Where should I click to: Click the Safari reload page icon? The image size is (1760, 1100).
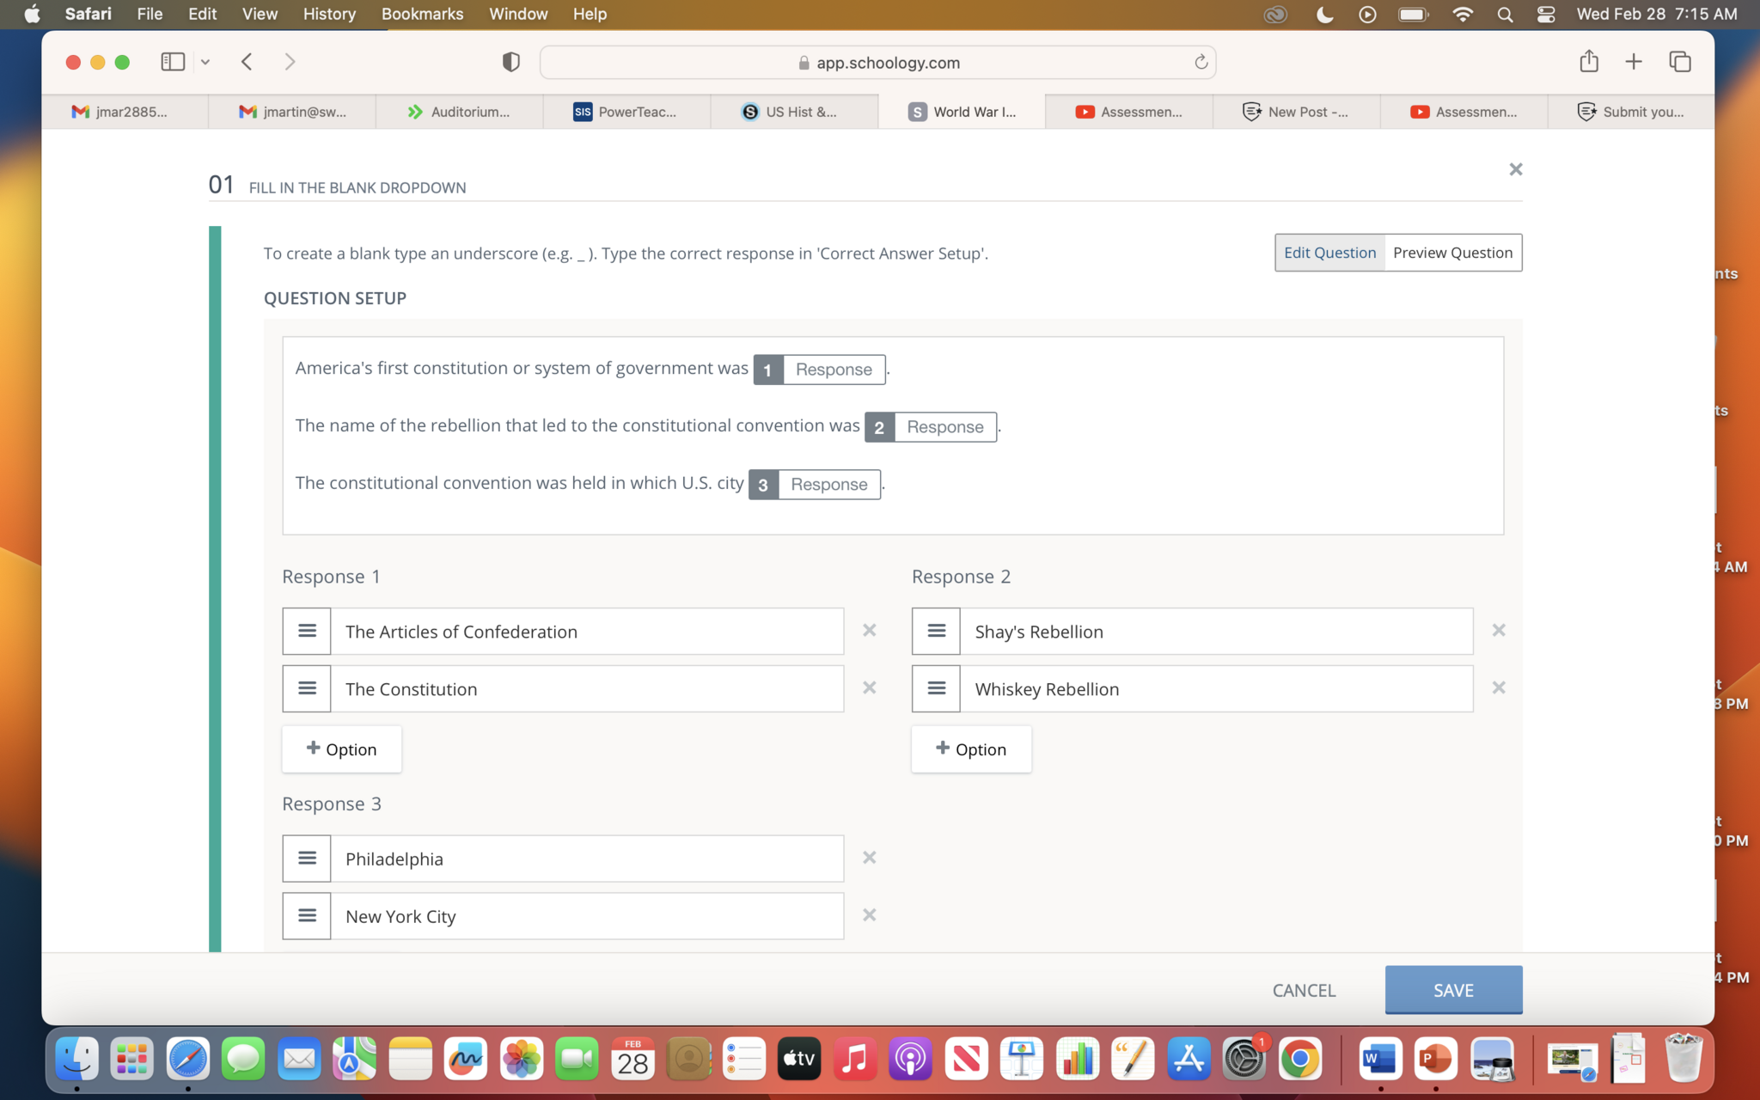click(x=1201, y=62)
